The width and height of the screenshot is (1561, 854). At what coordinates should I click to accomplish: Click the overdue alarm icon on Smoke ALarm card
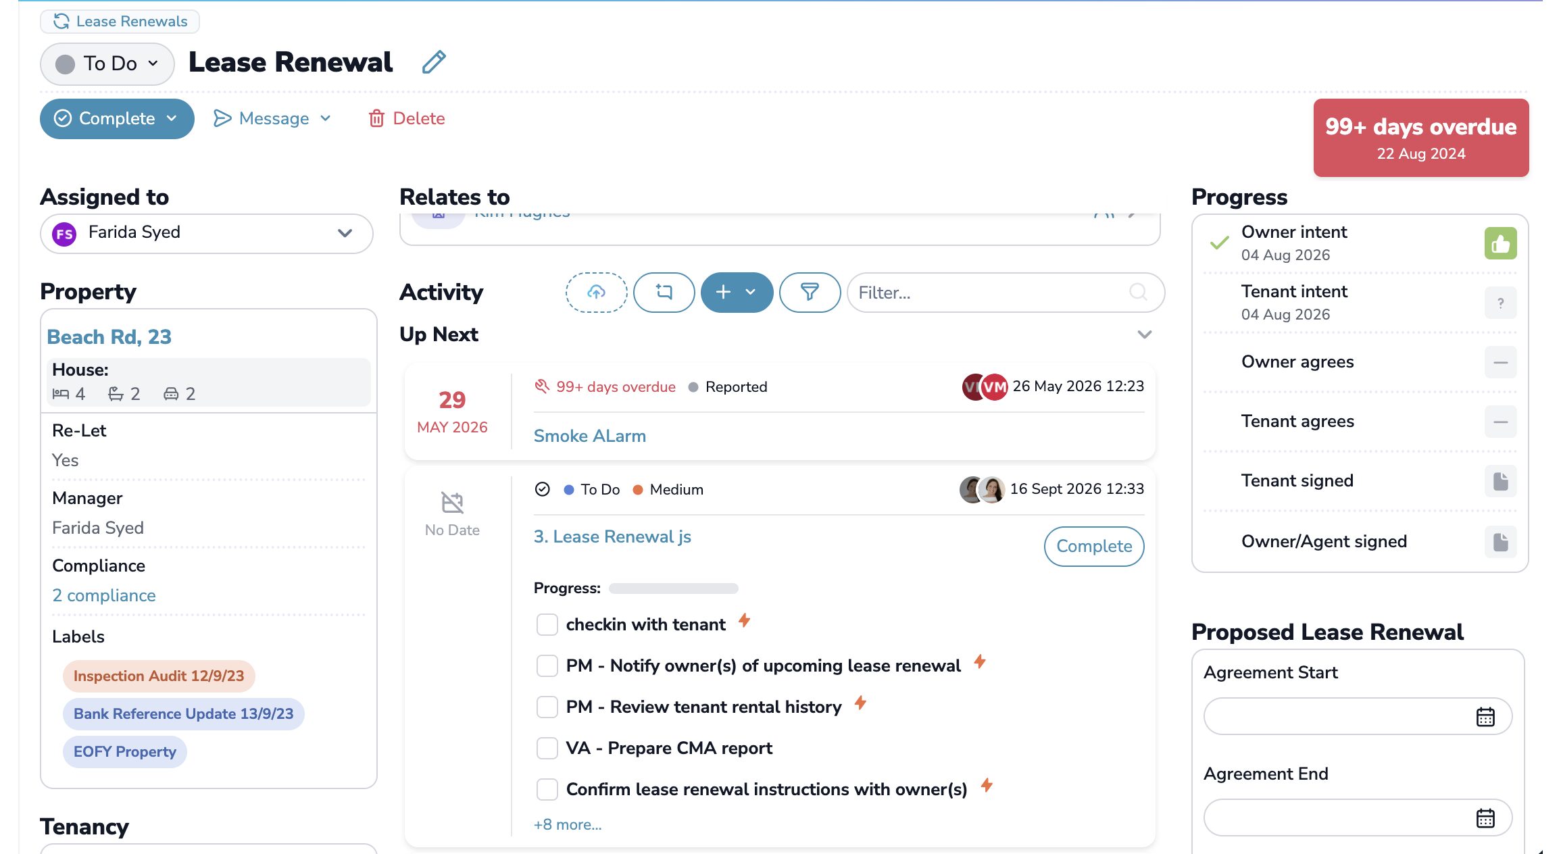coord(542,386)
